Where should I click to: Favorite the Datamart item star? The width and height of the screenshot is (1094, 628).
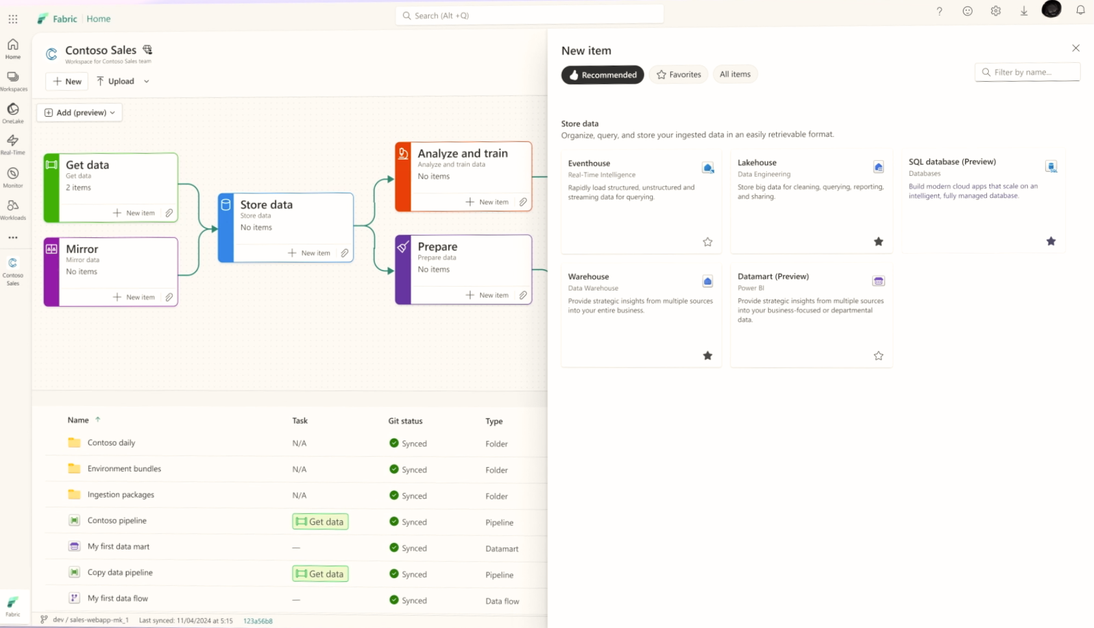coord(879,356)
